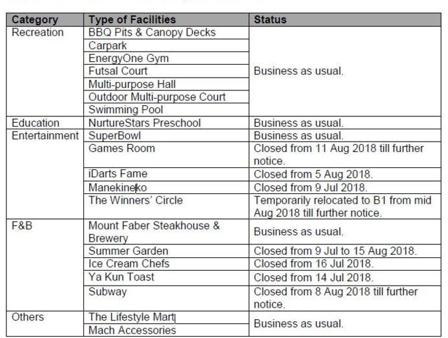
Task: Place cursor in The Lifestyle Mart cell
Action: tap(131, 317)
